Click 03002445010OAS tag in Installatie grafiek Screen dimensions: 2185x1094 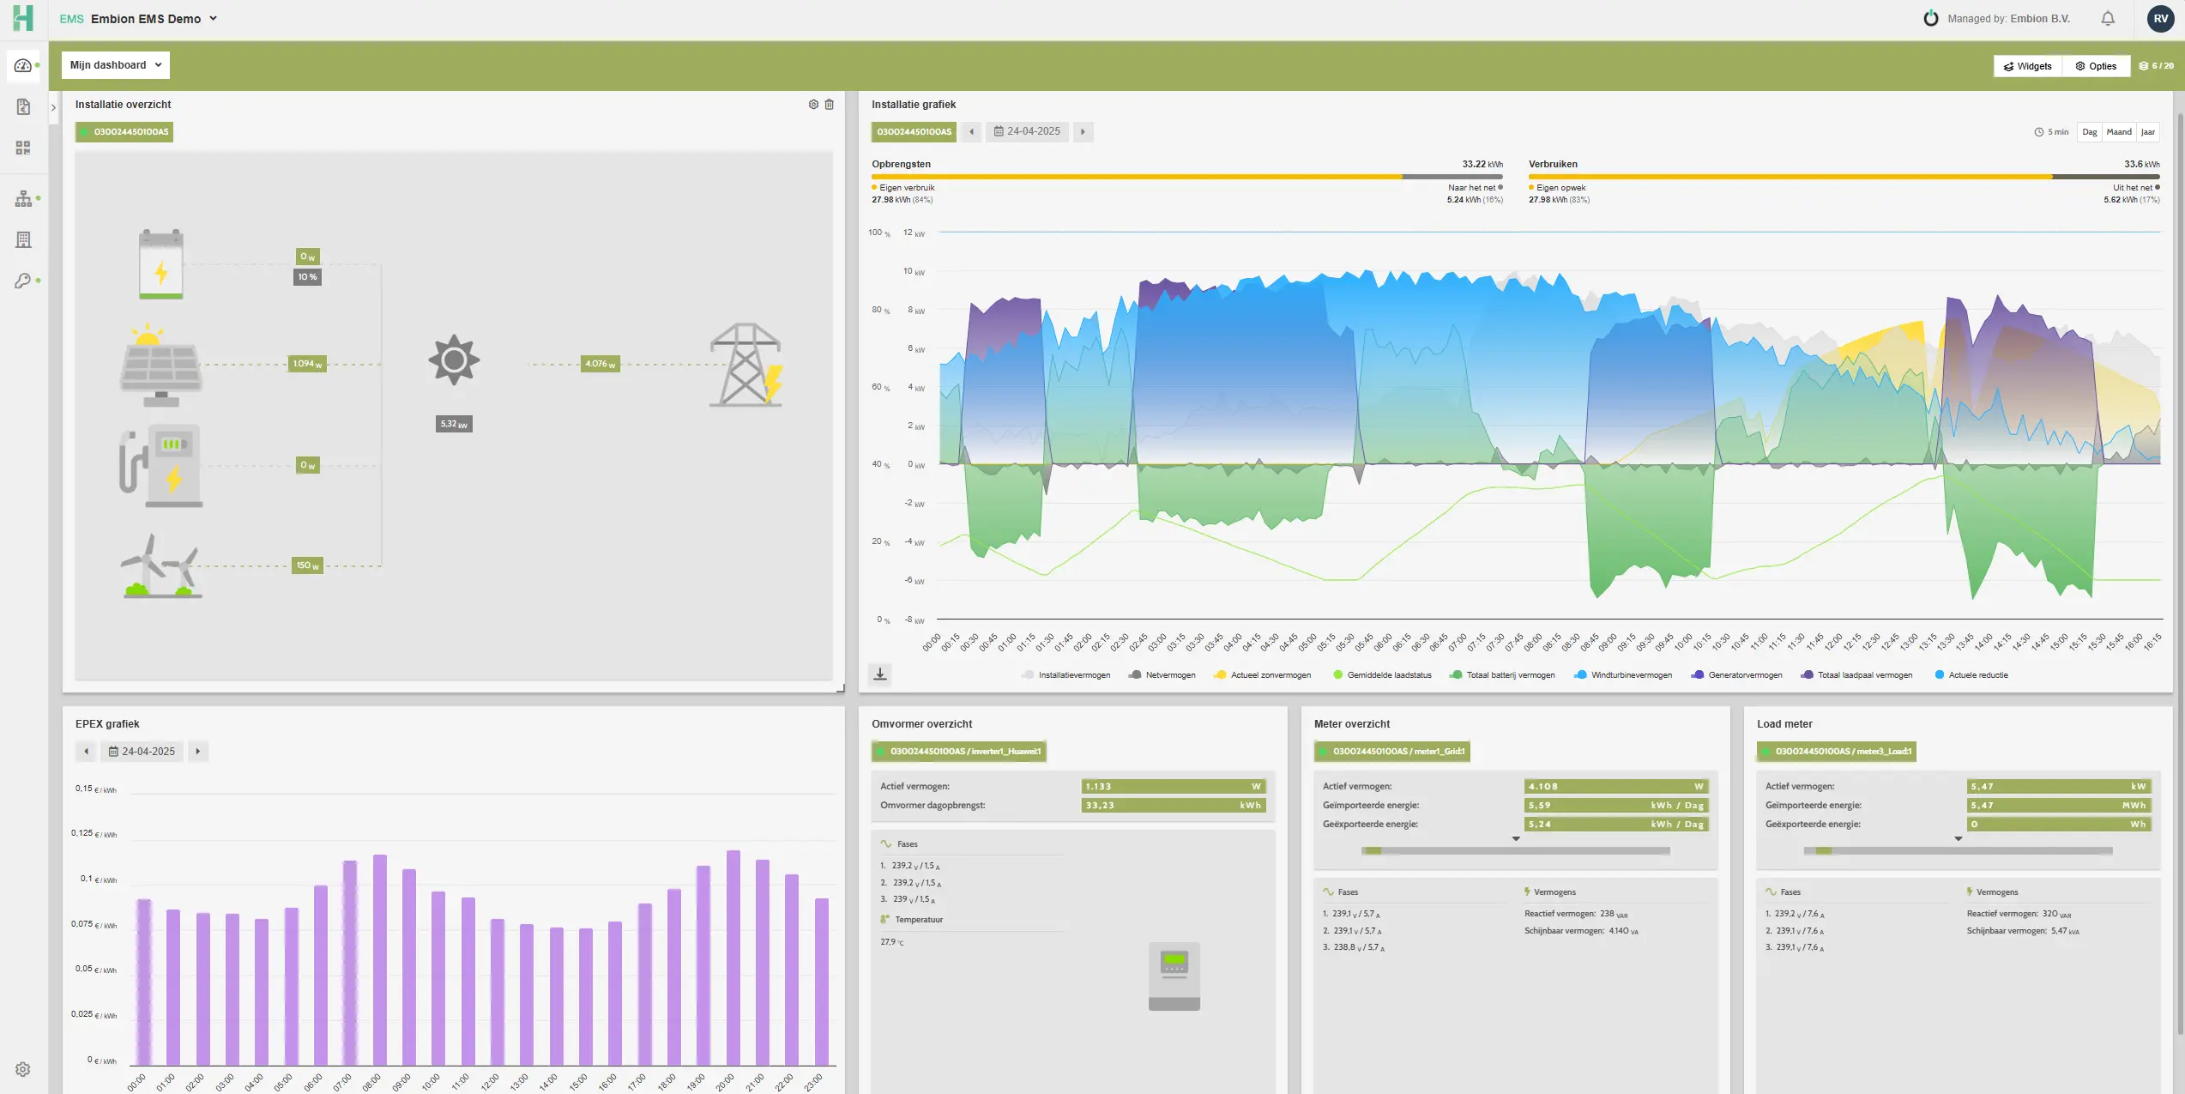(x=914, y=132)
